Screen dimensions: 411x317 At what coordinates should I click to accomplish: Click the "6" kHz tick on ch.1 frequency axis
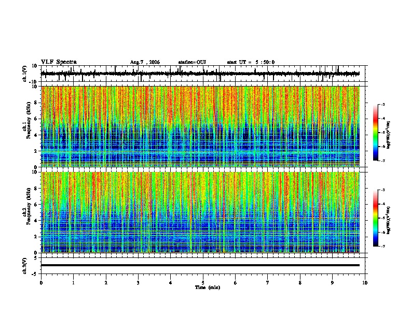[x=36, y=119]
